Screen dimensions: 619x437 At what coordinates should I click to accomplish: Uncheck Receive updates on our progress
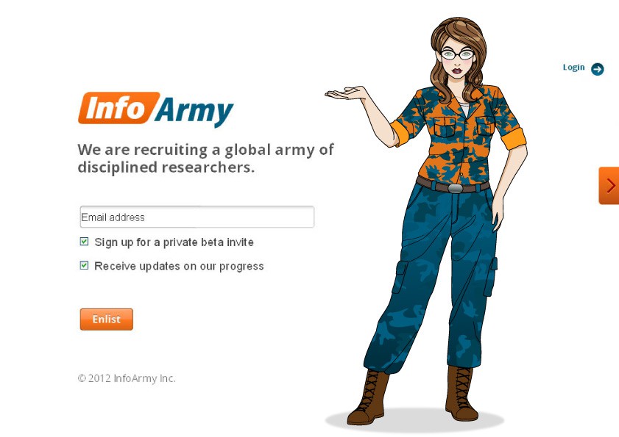(x=84, y=265)
